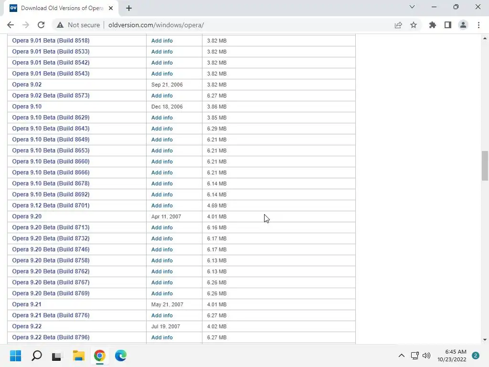This screenshot has width=489, height=367.
Task: Open Opera 9.21 Beta (Build 8776) link
Action: point(51,315)
